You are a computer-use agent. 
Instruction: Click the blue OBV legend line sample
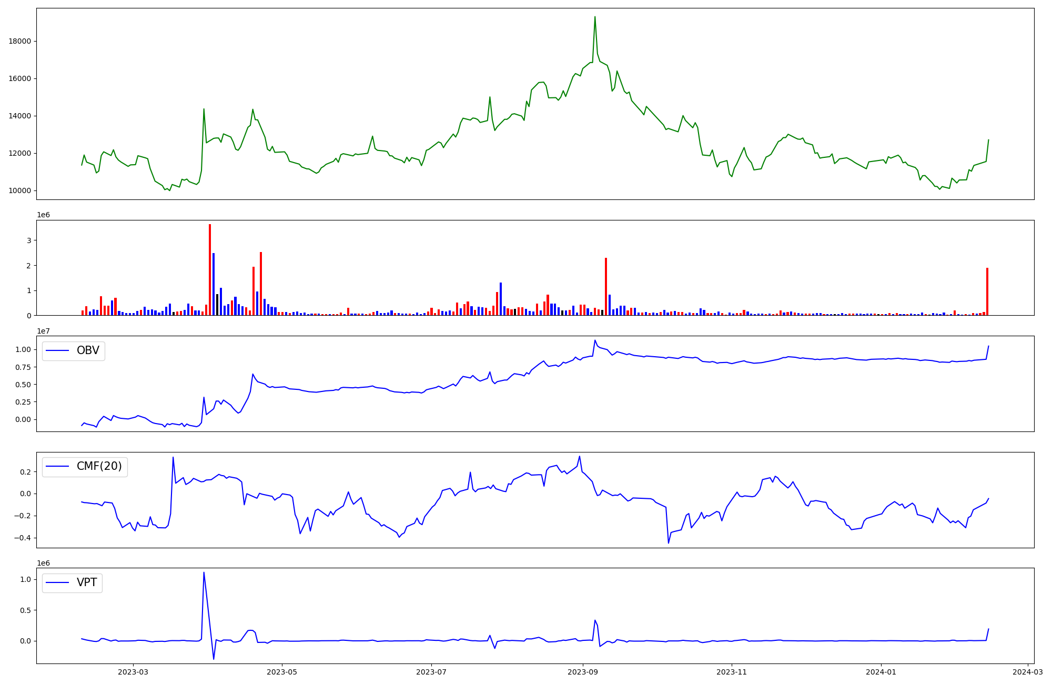click(58, 351)
